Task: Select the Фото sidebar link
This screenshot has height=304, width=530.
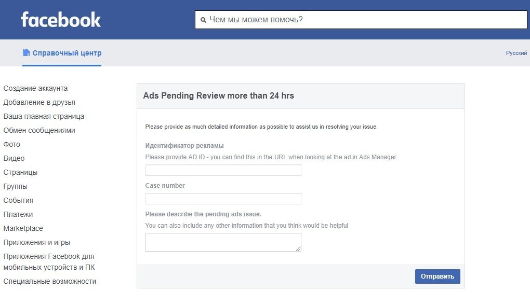Action: pyautogui.click(x=12, y=144)
